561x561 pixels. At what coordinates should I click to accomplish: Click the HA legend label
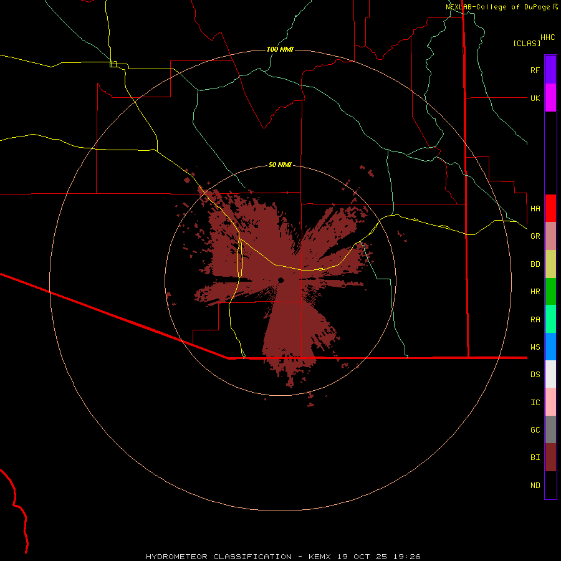tap(535, 208)
